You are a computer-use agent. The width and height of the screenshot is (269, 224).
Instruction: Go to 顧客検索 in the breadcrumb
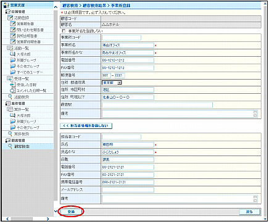[70, 6]
